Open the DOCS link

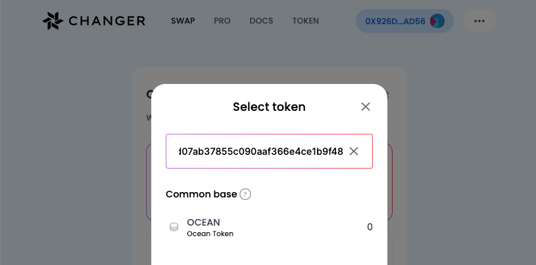261,21
